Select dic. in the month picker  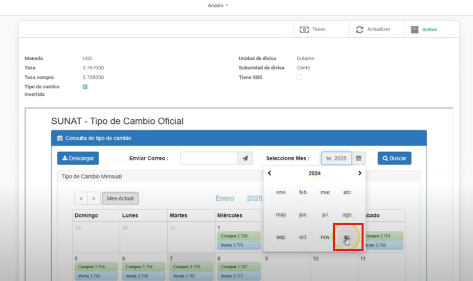pyautogui.click(x=348, y=237)
